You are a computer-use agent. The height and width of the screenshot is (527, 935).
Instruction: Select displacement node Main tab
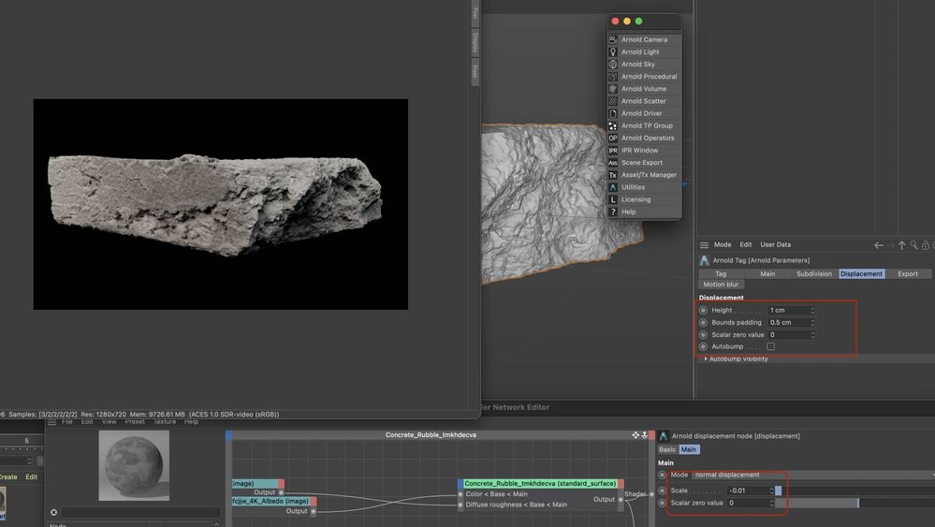(689, 450)
